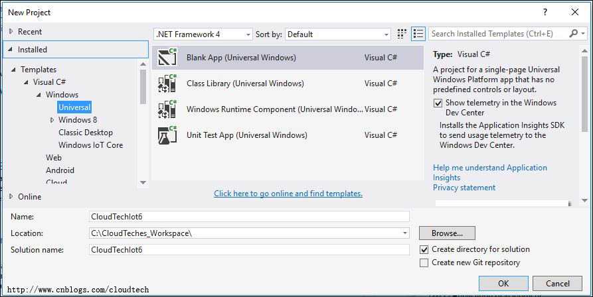The width and height of the screenshot is (593, 297).
Task: Open the Privacy statement link
Action: 464,188
